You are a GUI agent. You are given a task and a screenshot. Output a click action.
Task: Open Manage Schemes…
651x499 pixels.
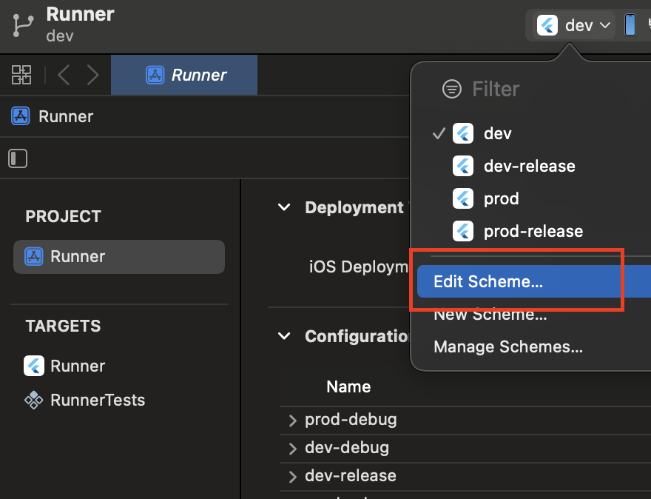point(508,346)
